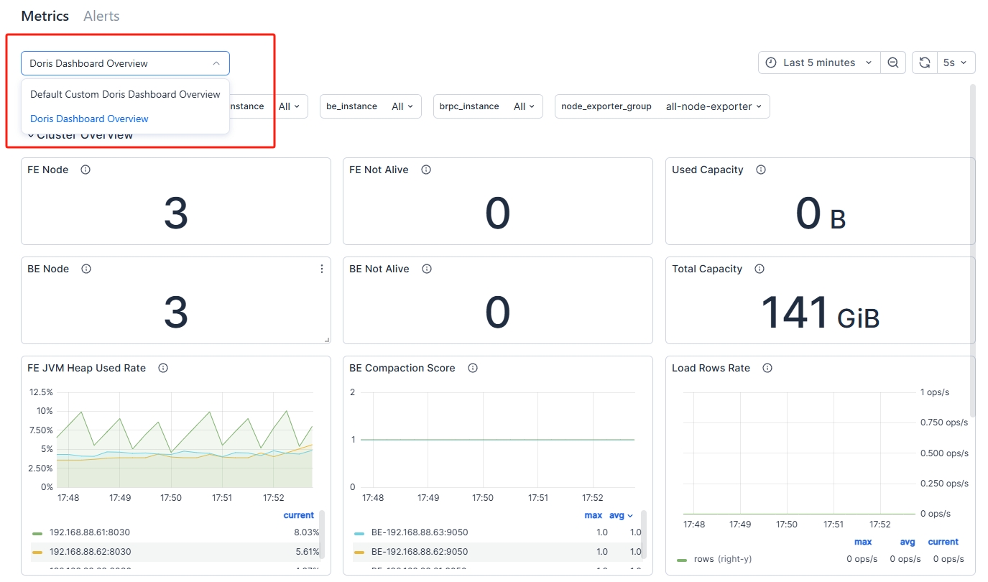This screenshot has height=582, width=988.
Task: Toggle 192.168.88.61:8030 series in legend
Action: pos(89,532)
